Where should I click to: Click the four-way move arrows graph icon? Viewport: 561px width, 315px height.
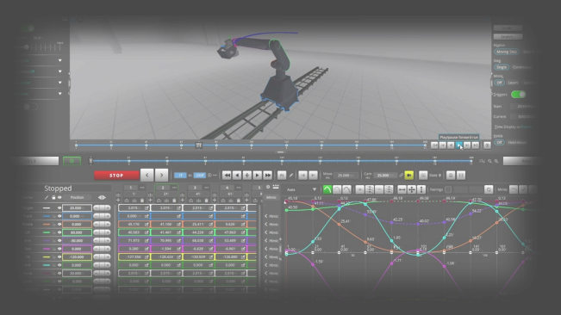tap(412, 189)
